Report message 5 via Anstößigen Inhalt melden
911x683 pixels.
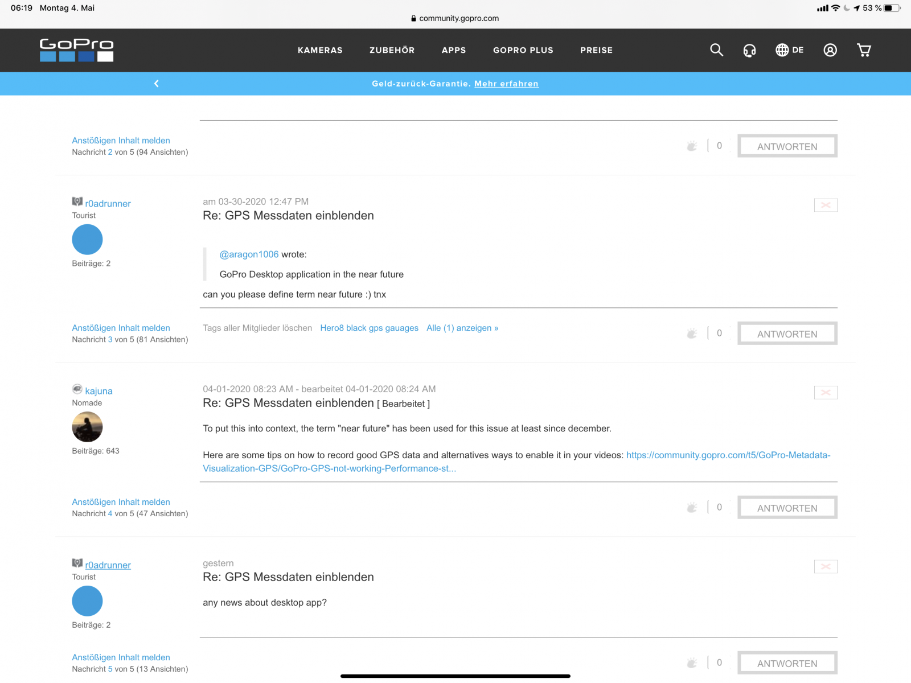click(x=121, y=657)
